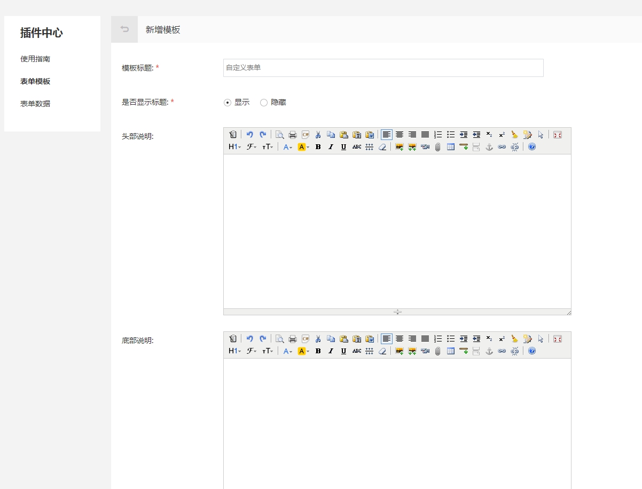Toggle align left in header description toolbar
Image resolution: width=642 pixels, height=489 pixels.
386,135
